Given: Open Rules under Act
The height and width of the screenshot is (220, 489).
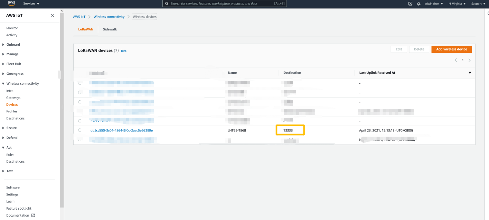Looking at the screenshot, I should tap(10, 155).
